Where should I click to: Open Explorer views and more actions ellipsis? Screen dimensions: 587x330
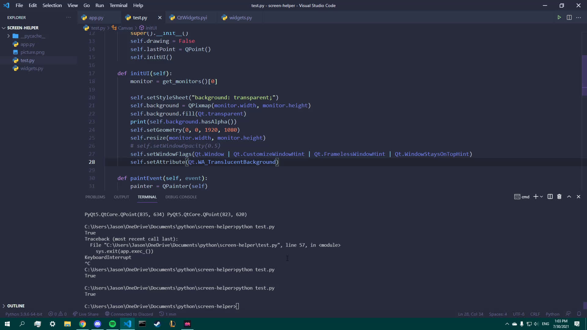click(68, 17)
